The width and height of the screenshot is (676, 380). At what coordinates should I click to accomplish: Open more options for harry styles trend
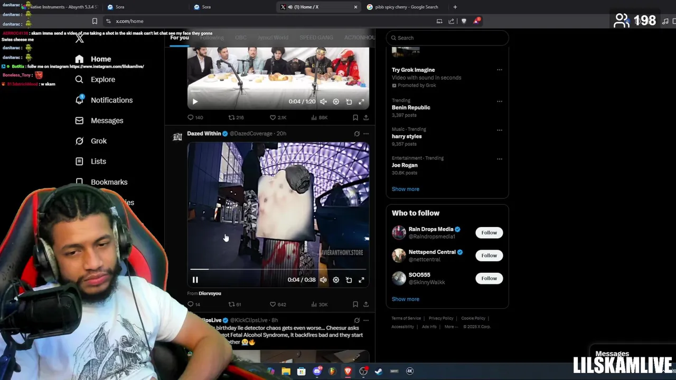(x=499, y=130)
